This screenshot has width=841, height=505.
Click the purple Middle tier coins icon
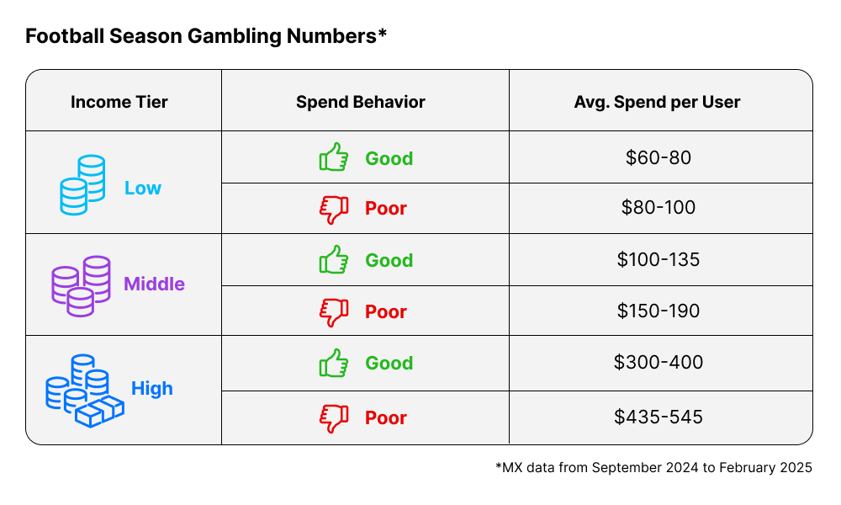pos(81,285)
